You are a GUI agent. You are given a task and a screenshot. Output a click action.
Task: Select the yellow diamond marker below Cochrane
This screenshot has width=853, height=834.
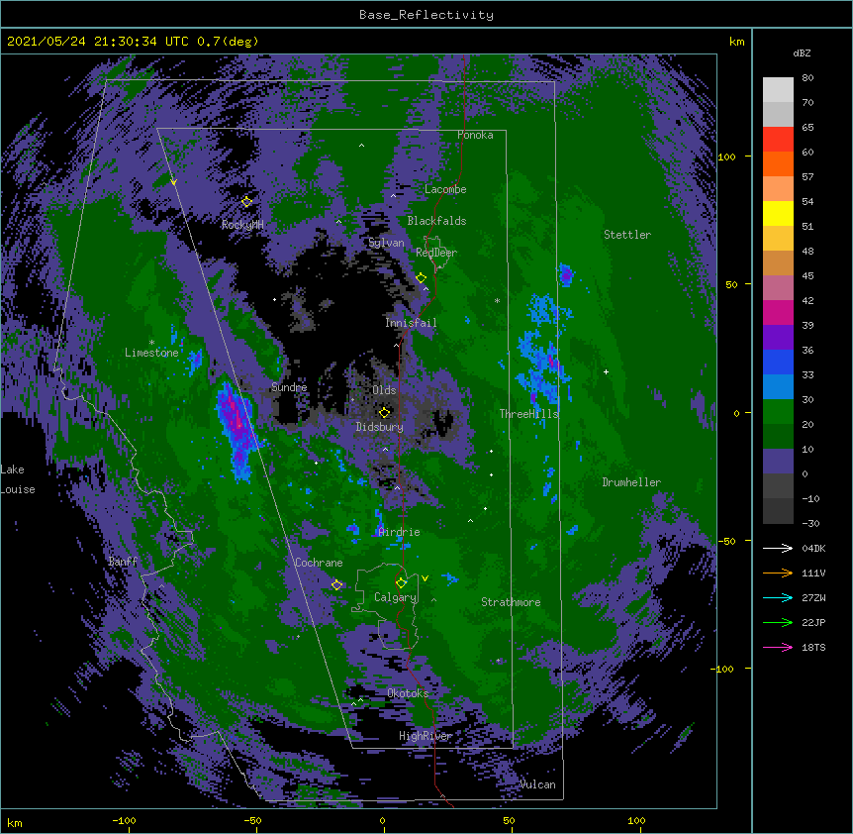pos(336,585)
